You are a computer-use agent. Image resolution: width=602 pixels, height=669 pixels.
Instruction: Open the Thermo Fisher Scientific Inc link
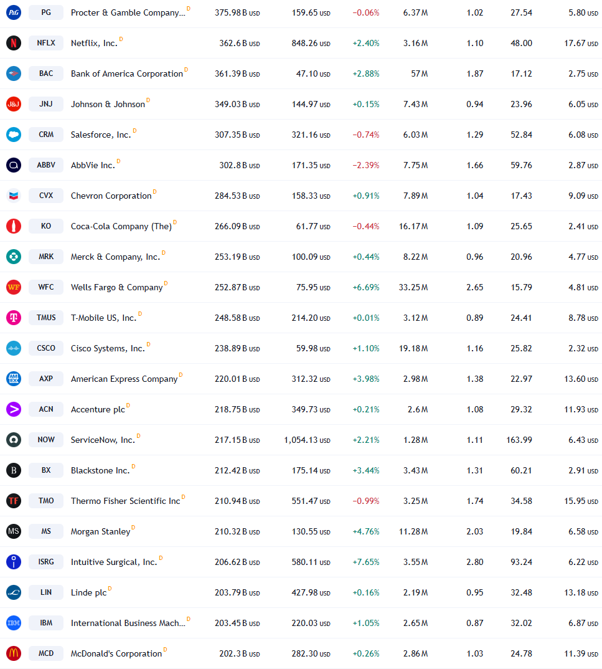(125, 501)
